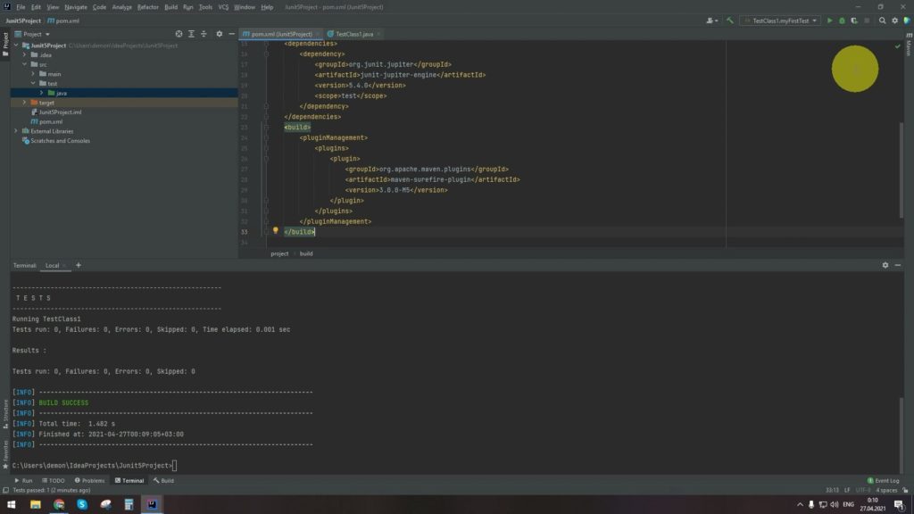914x514 pixels.
Task: Open File Explorer from taskbar
Action: click(36, 505)
